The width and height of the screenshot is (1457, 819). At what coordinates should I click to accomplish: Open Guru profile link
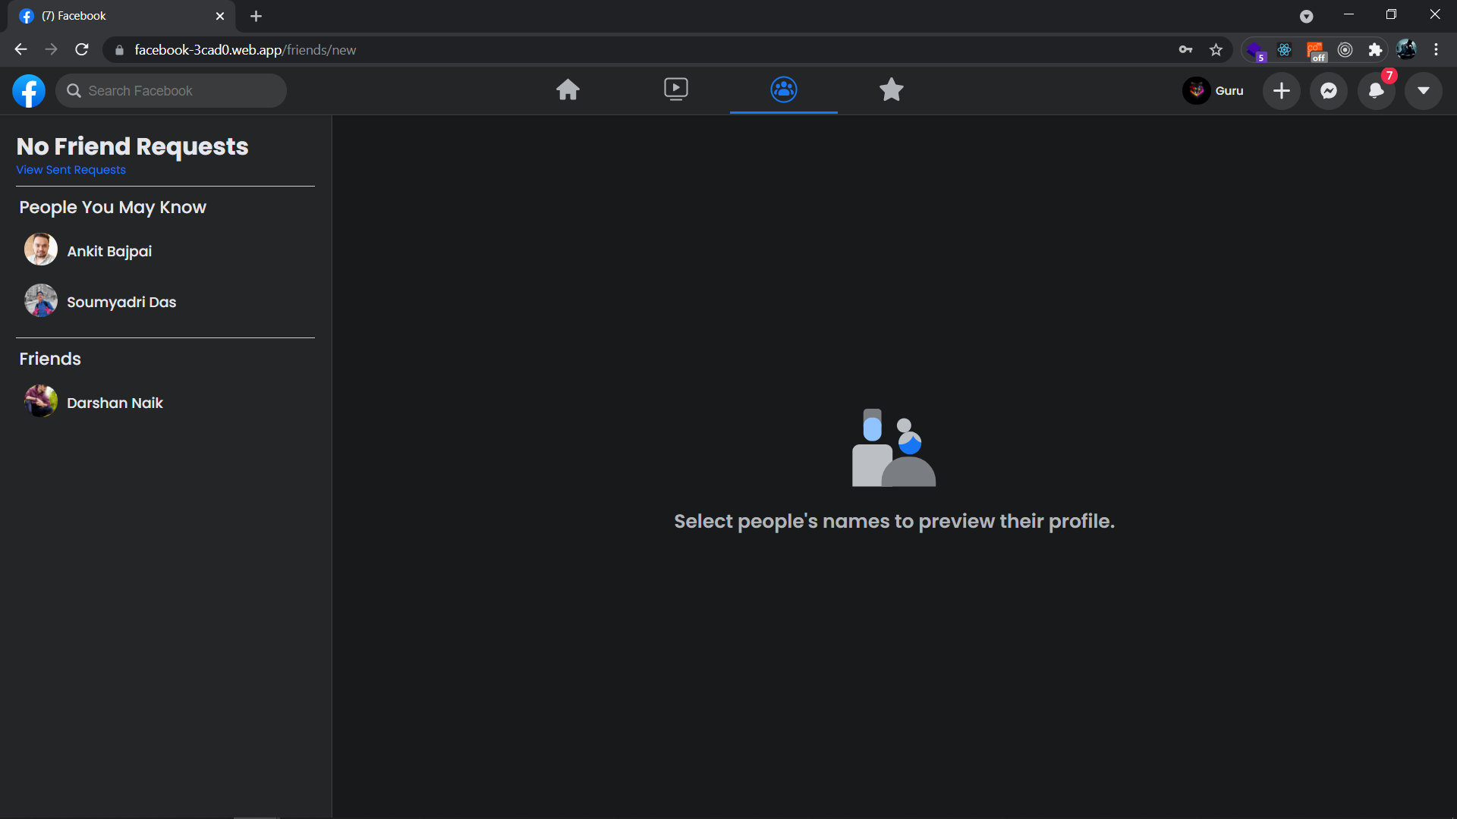point(1214,91)
